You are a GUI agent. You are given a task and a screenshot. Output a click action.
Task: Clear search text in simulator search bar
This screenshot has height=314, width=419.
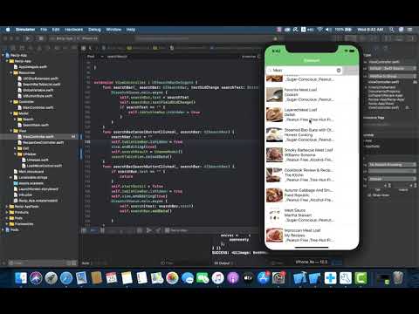339,71
